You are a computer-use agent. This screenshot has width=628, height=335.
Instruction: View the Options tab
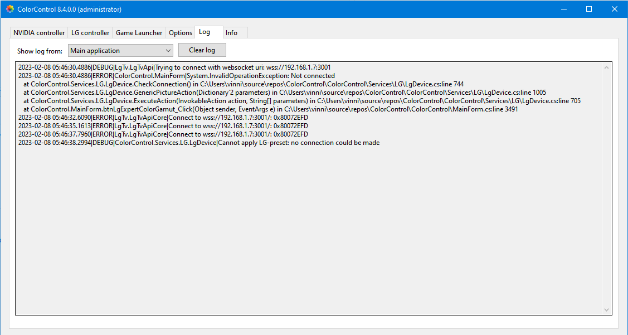pyautogui.click(x=180, y=33)
